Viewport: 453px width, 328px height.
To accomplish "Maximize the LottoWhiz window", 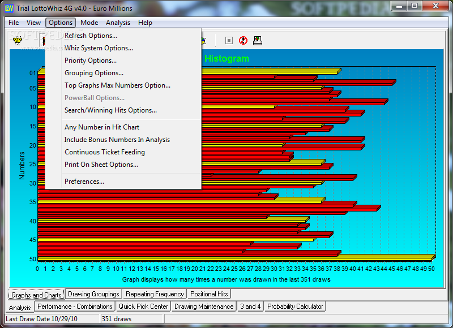I will (x=414, y=6).
